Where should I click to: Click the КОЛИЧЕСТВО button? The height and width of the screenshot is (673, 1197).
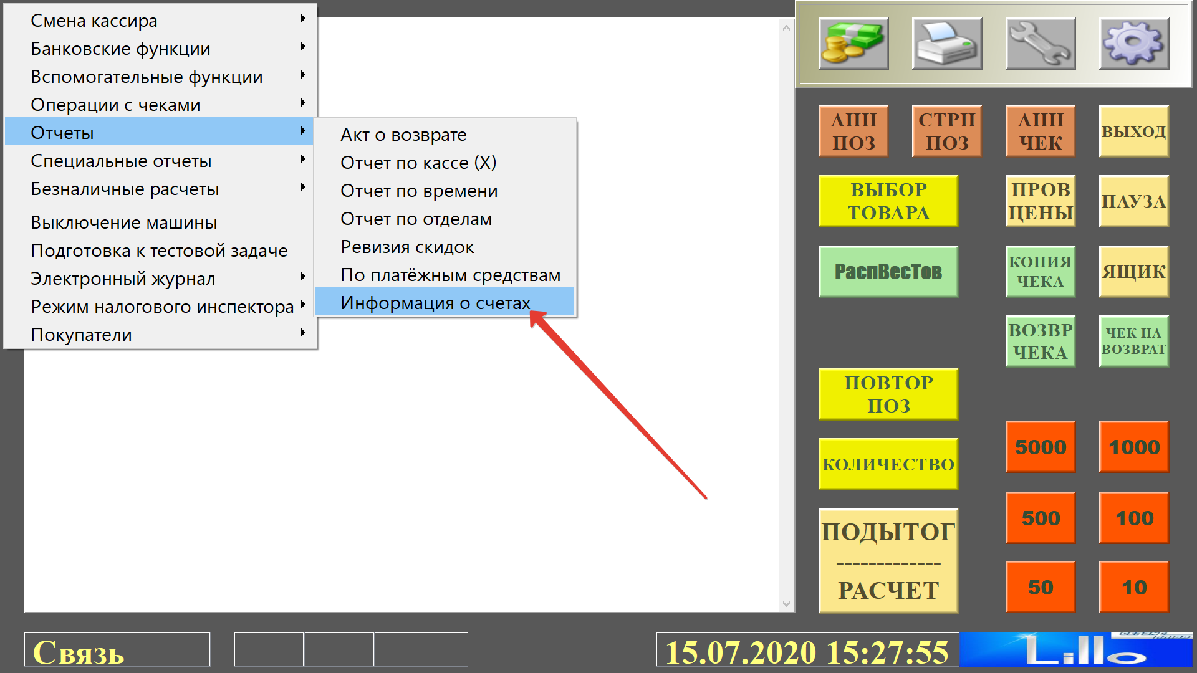(x=888, y=464)
